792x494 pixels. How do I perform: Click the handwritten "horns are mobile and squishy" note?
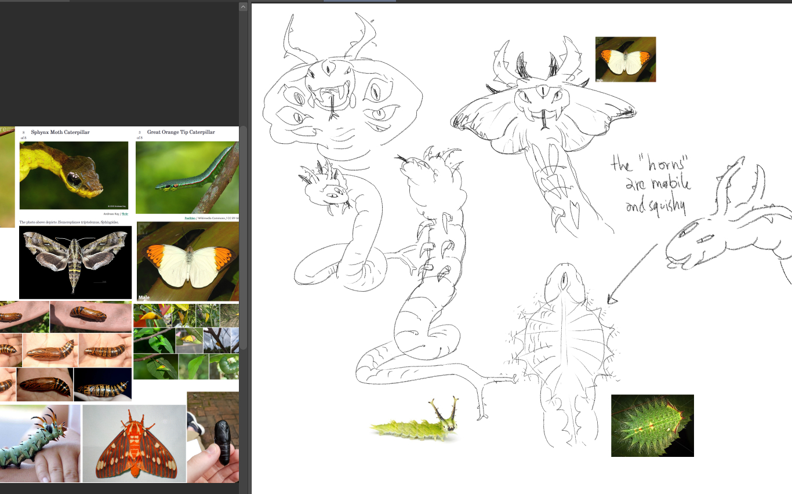(651, 184)
